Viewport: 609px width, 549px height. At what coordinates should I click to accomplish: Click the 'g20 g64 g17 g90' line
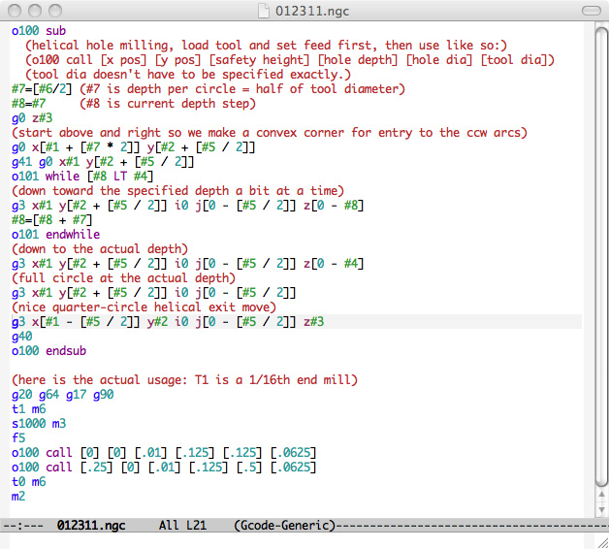pyautogui.click(x=62, y=395)
